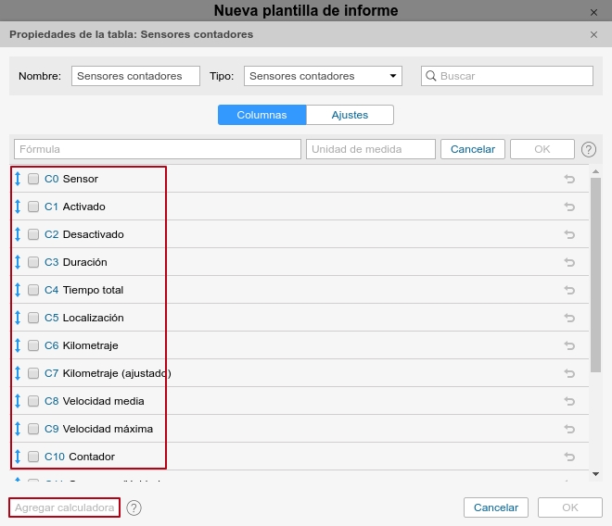The image size is (612, 526).
Task: Click the revert icon in the Contador row
Action: [x=569, y=457]
